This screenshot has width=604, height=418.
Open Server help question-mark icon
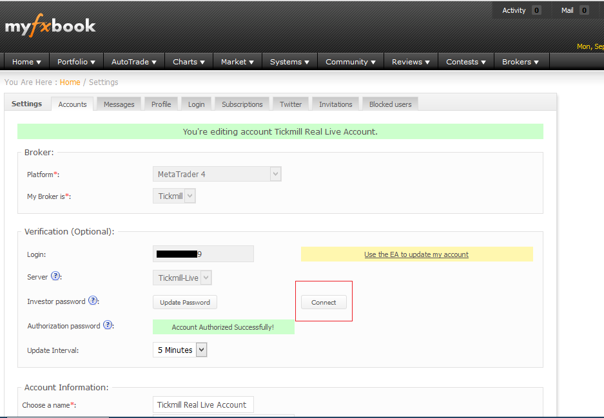[x=55, y=276]
